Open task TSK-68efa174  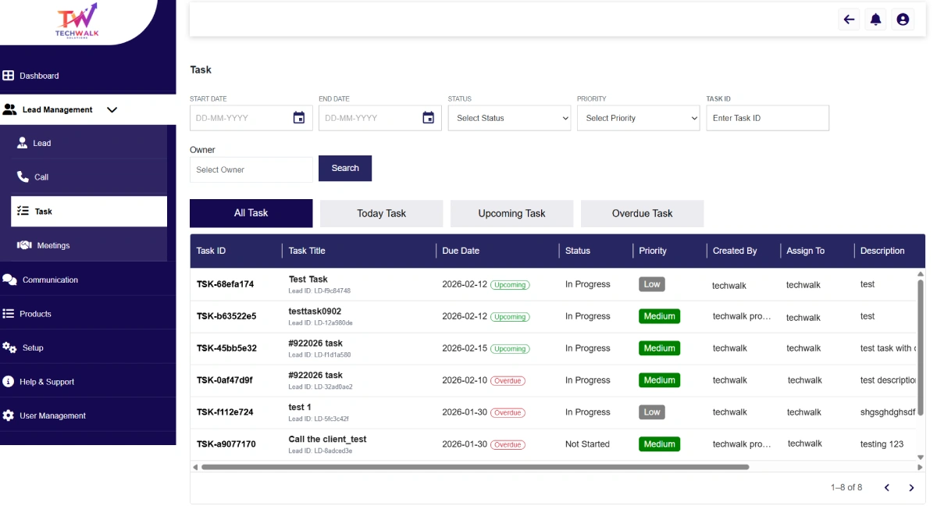[x=225, y=284]
